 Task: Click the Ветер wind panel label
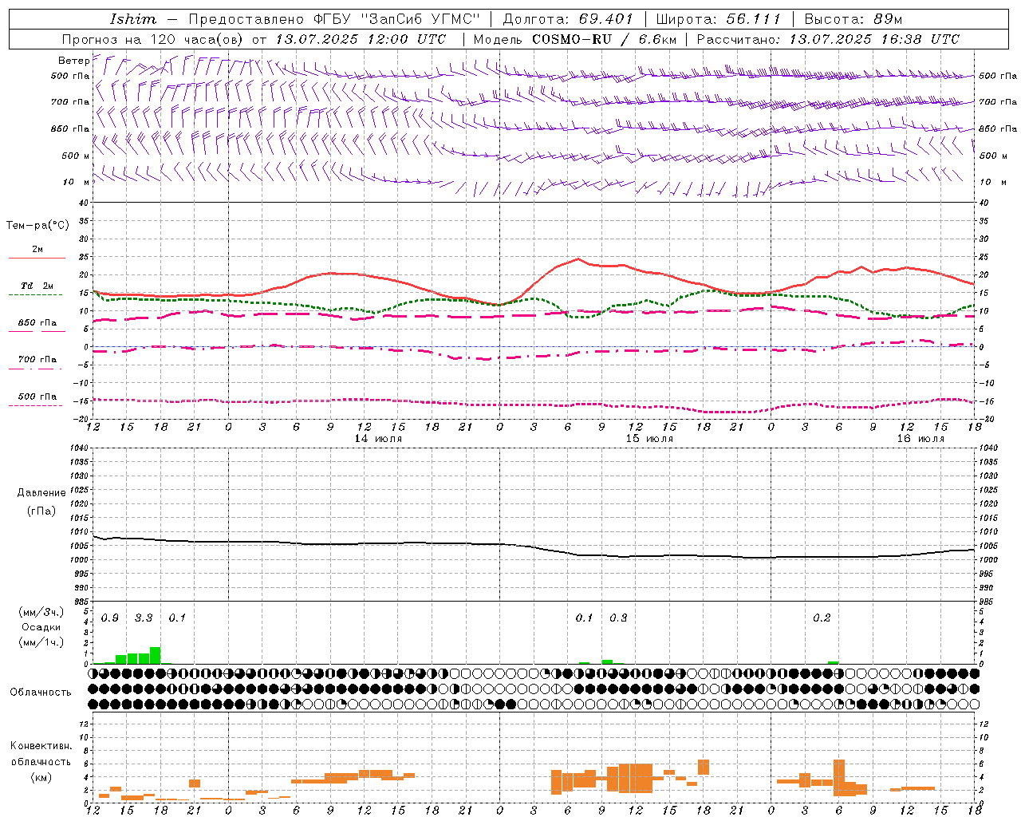click(x=73, y=61)
